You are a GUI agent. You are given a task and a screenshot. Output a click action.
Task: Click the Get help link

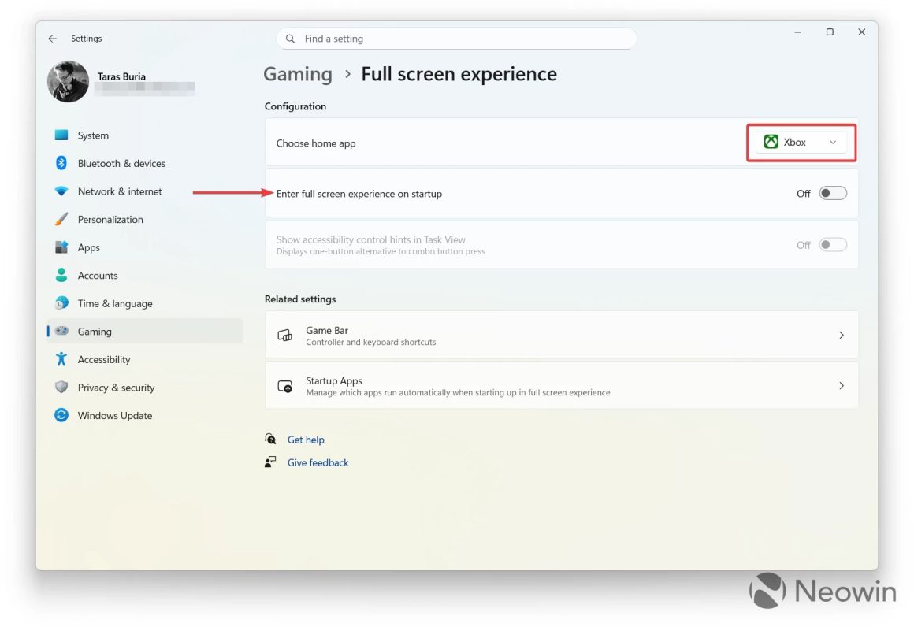[x=306, y=440]
